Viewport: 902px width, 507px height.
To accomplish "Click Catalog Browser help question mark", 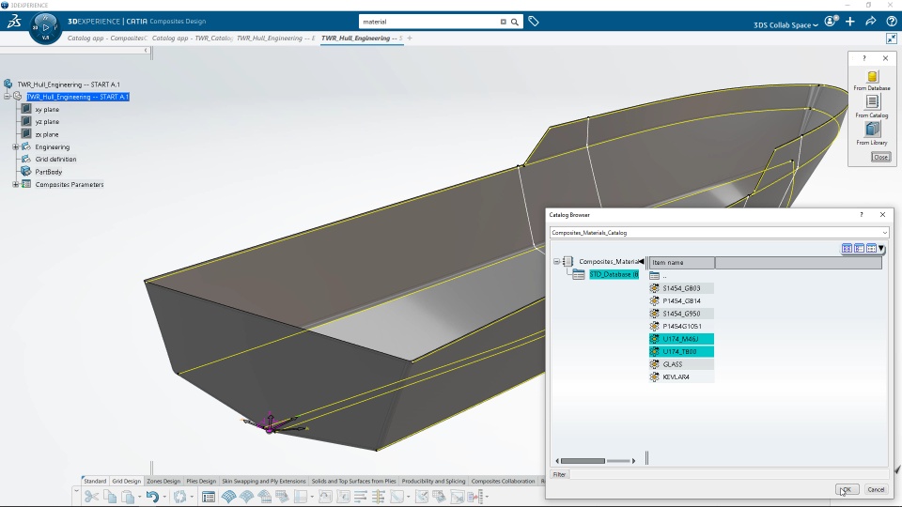I will [x=862, y=214].
